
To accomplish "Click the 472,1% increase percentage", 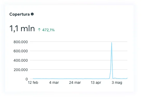I will (x=48, y=30).
